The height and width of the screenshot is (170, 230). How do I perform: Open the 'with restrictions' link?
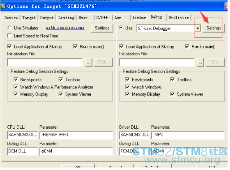[x=65, y=27]
